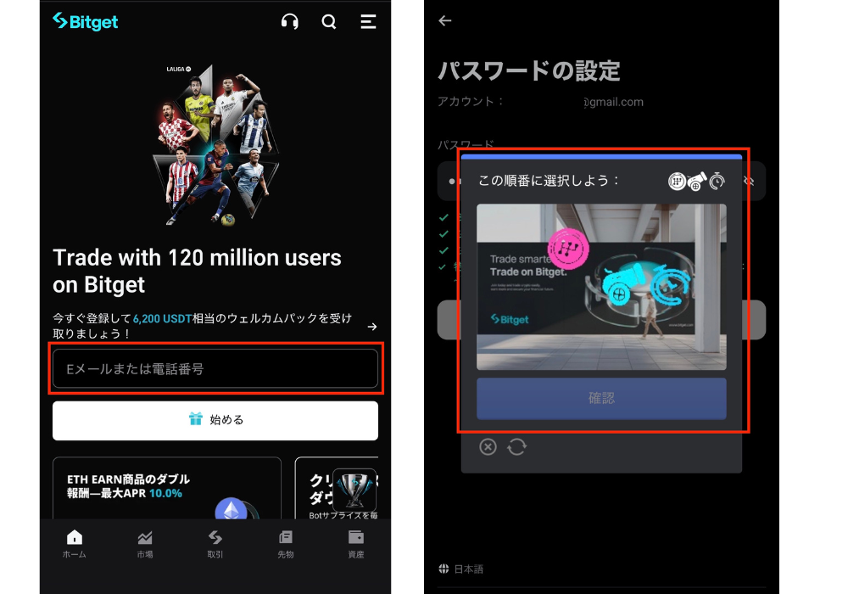Tap the back arrow on password screen

click(x=445, y=21)
